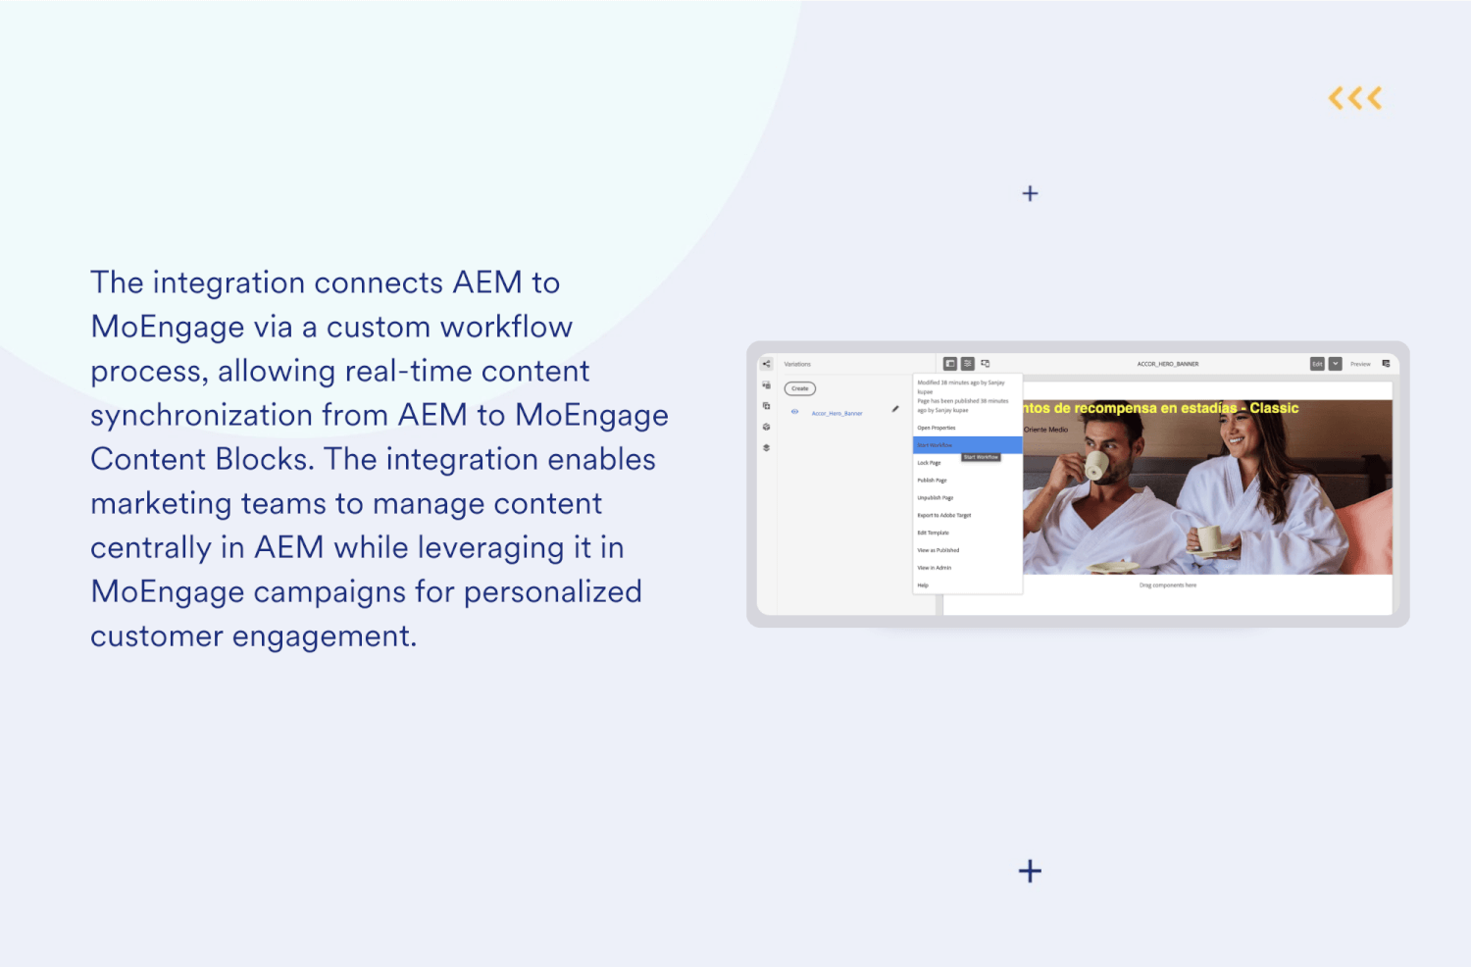This screenshot has width=1471, height=967.
Task: Select the emulator device icon in the toolbar
Action: (x=985, y=363)
